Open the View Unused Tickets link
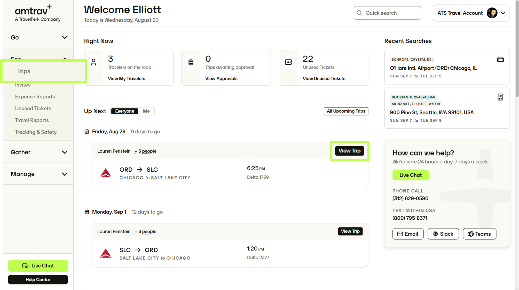Screen dimensions: 519x290 coord(324,79)
